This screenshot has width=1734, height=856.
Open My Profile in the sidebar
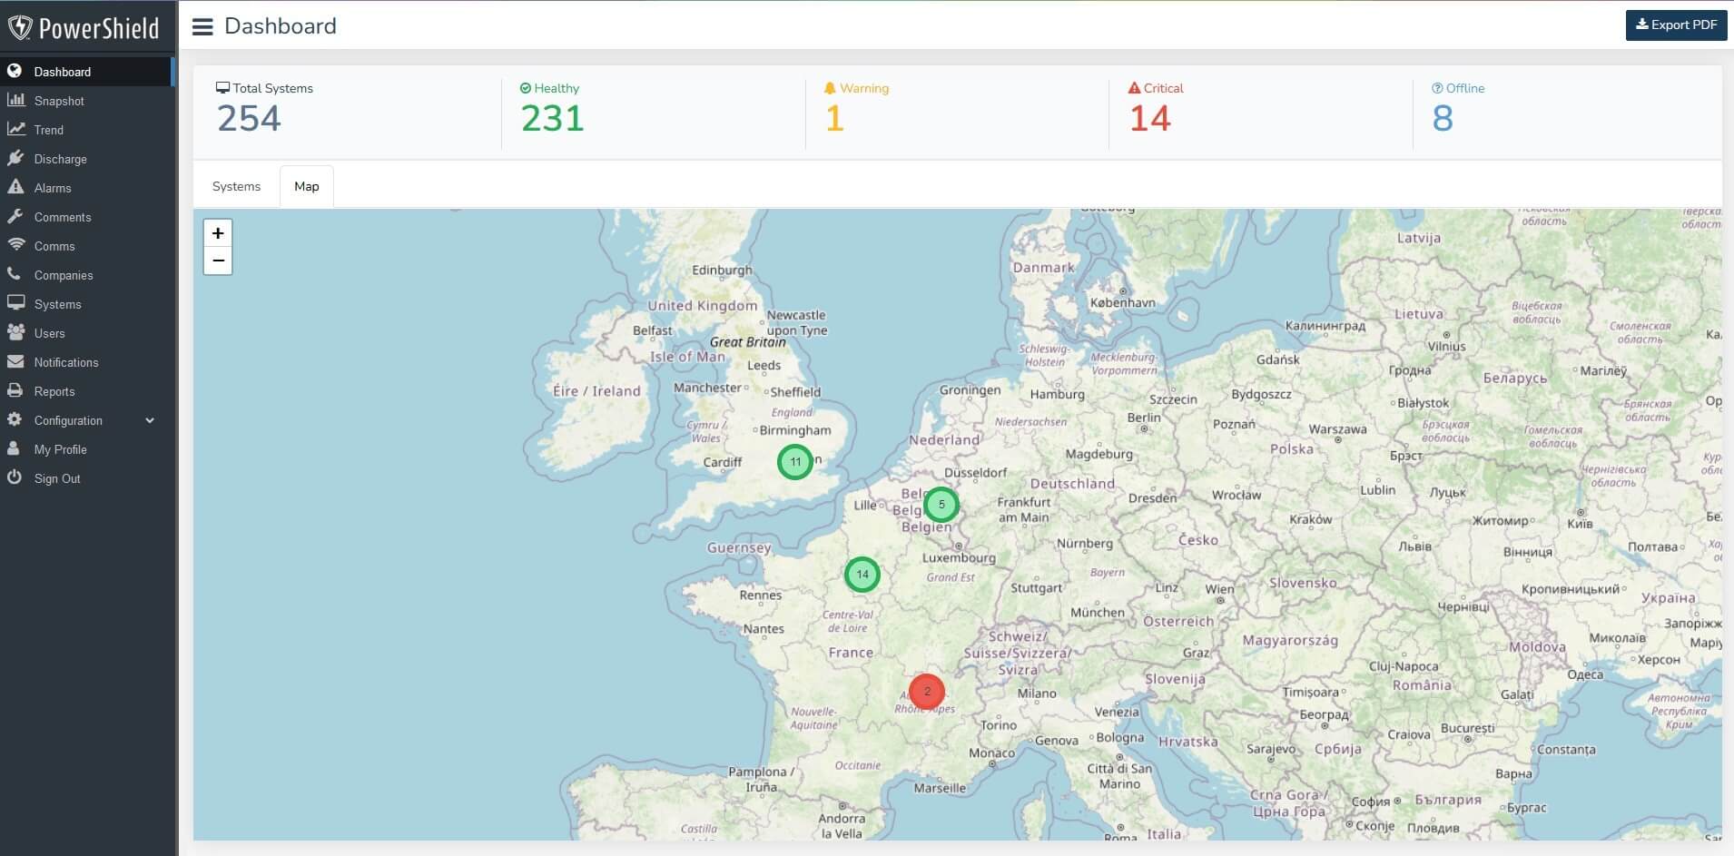pos(60,449)
